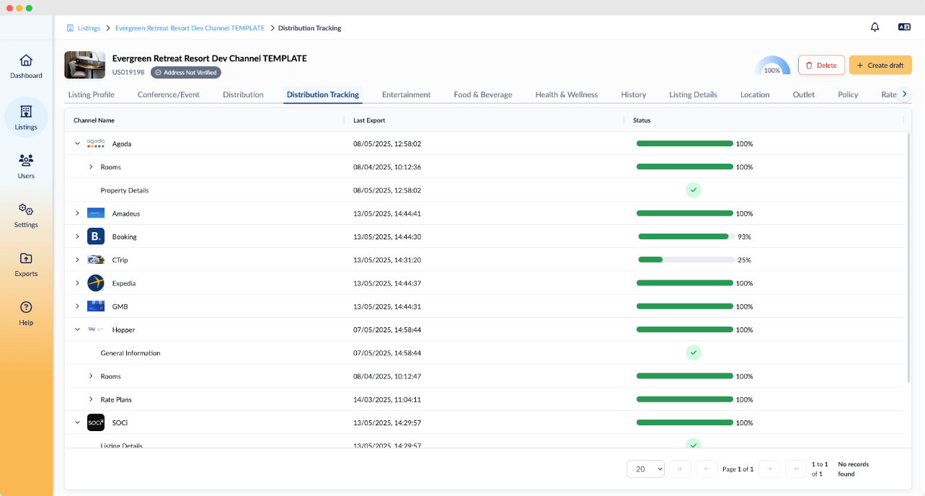Click the Amadeus channel logo
This screenshot has height=496, width=925.
96,213
